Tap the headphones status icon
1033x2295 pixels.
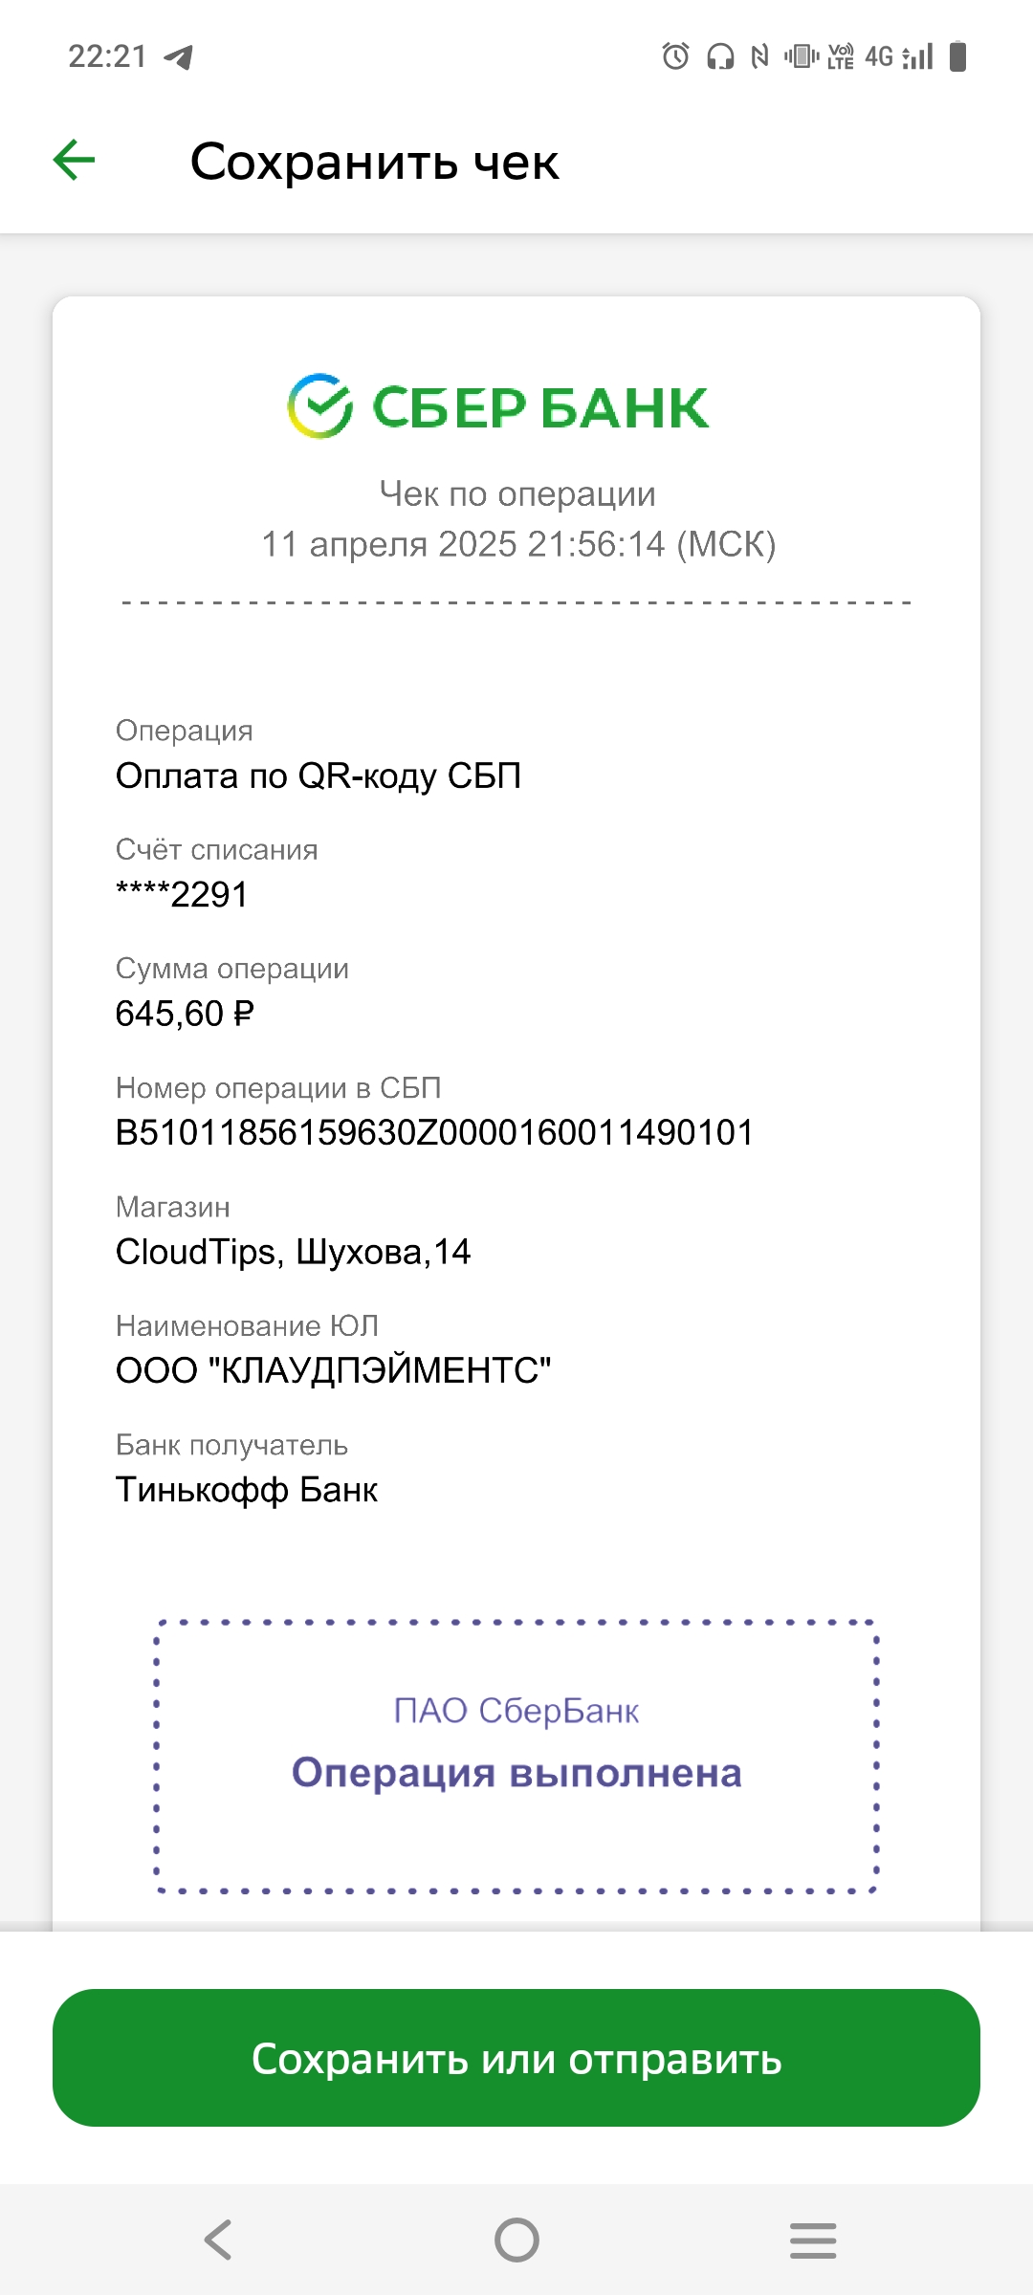pyautogui.click(x=719, y=57)
